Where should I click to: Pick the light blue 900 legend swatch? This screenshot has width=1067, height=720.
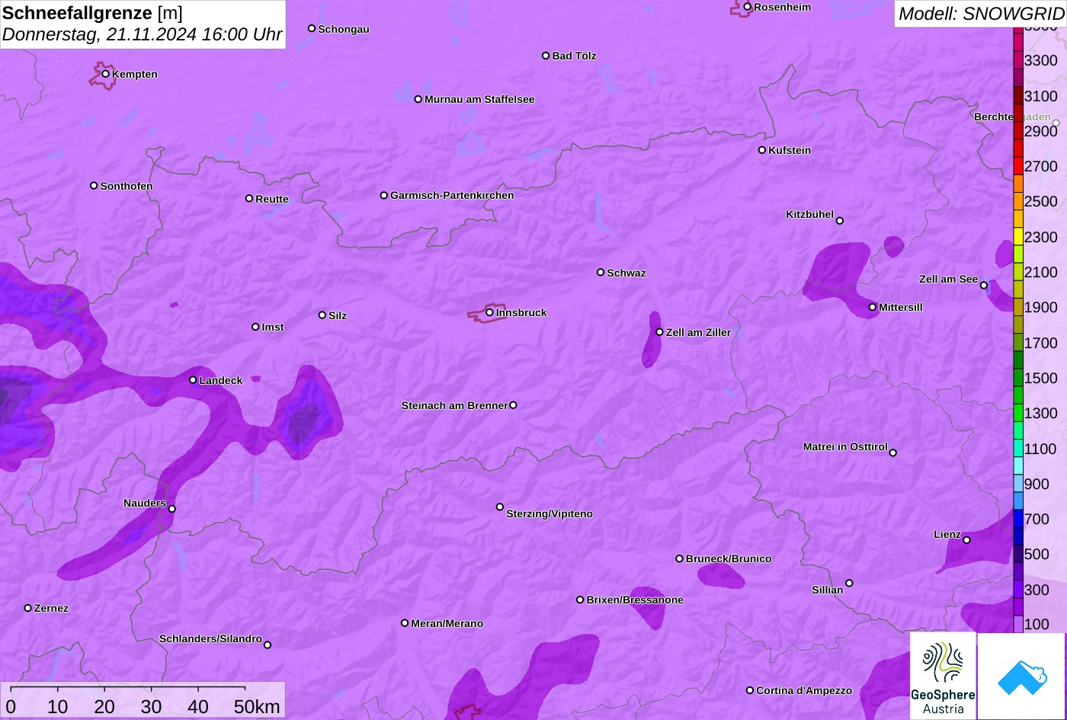(1018, 483)
